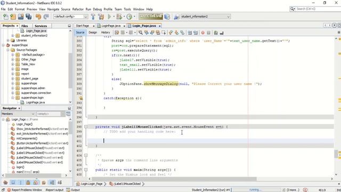The width and height of the screenshot is (341, 192).
Task: Click the Last Edit icon in editor toolbar
Action: [117, 33]
